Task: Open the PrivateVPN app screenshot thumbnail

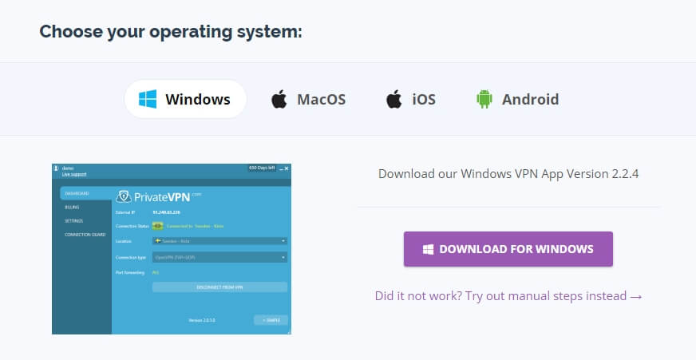Action: pos(172,249)
